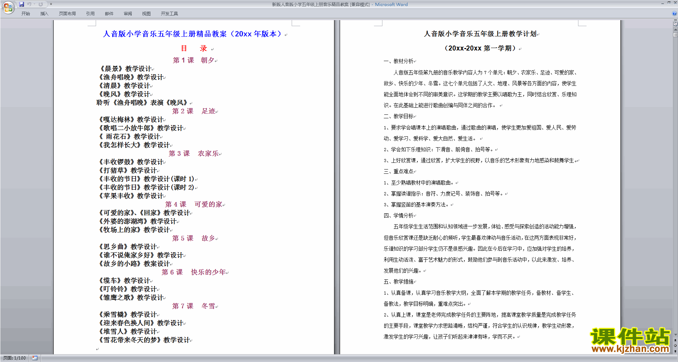Open the 邮件 ribbon tab
Screen dimensions: 678x362
pos(109,14)
